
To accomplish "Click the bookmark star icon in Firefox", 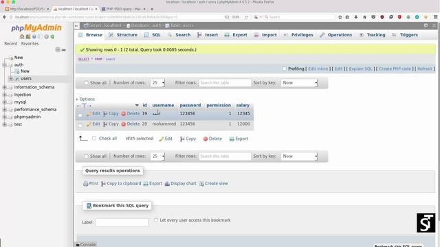I will (x=340, y=17).
